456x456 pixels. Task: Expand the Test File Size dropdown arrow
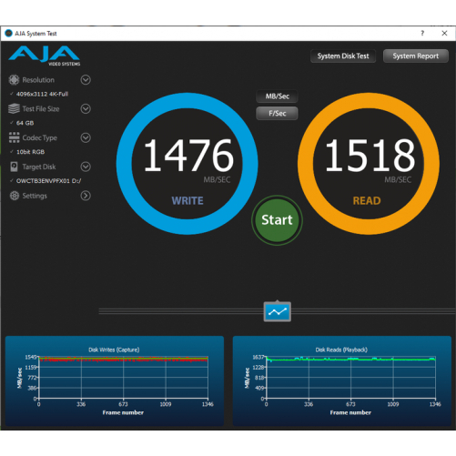(x=86, y=108)
